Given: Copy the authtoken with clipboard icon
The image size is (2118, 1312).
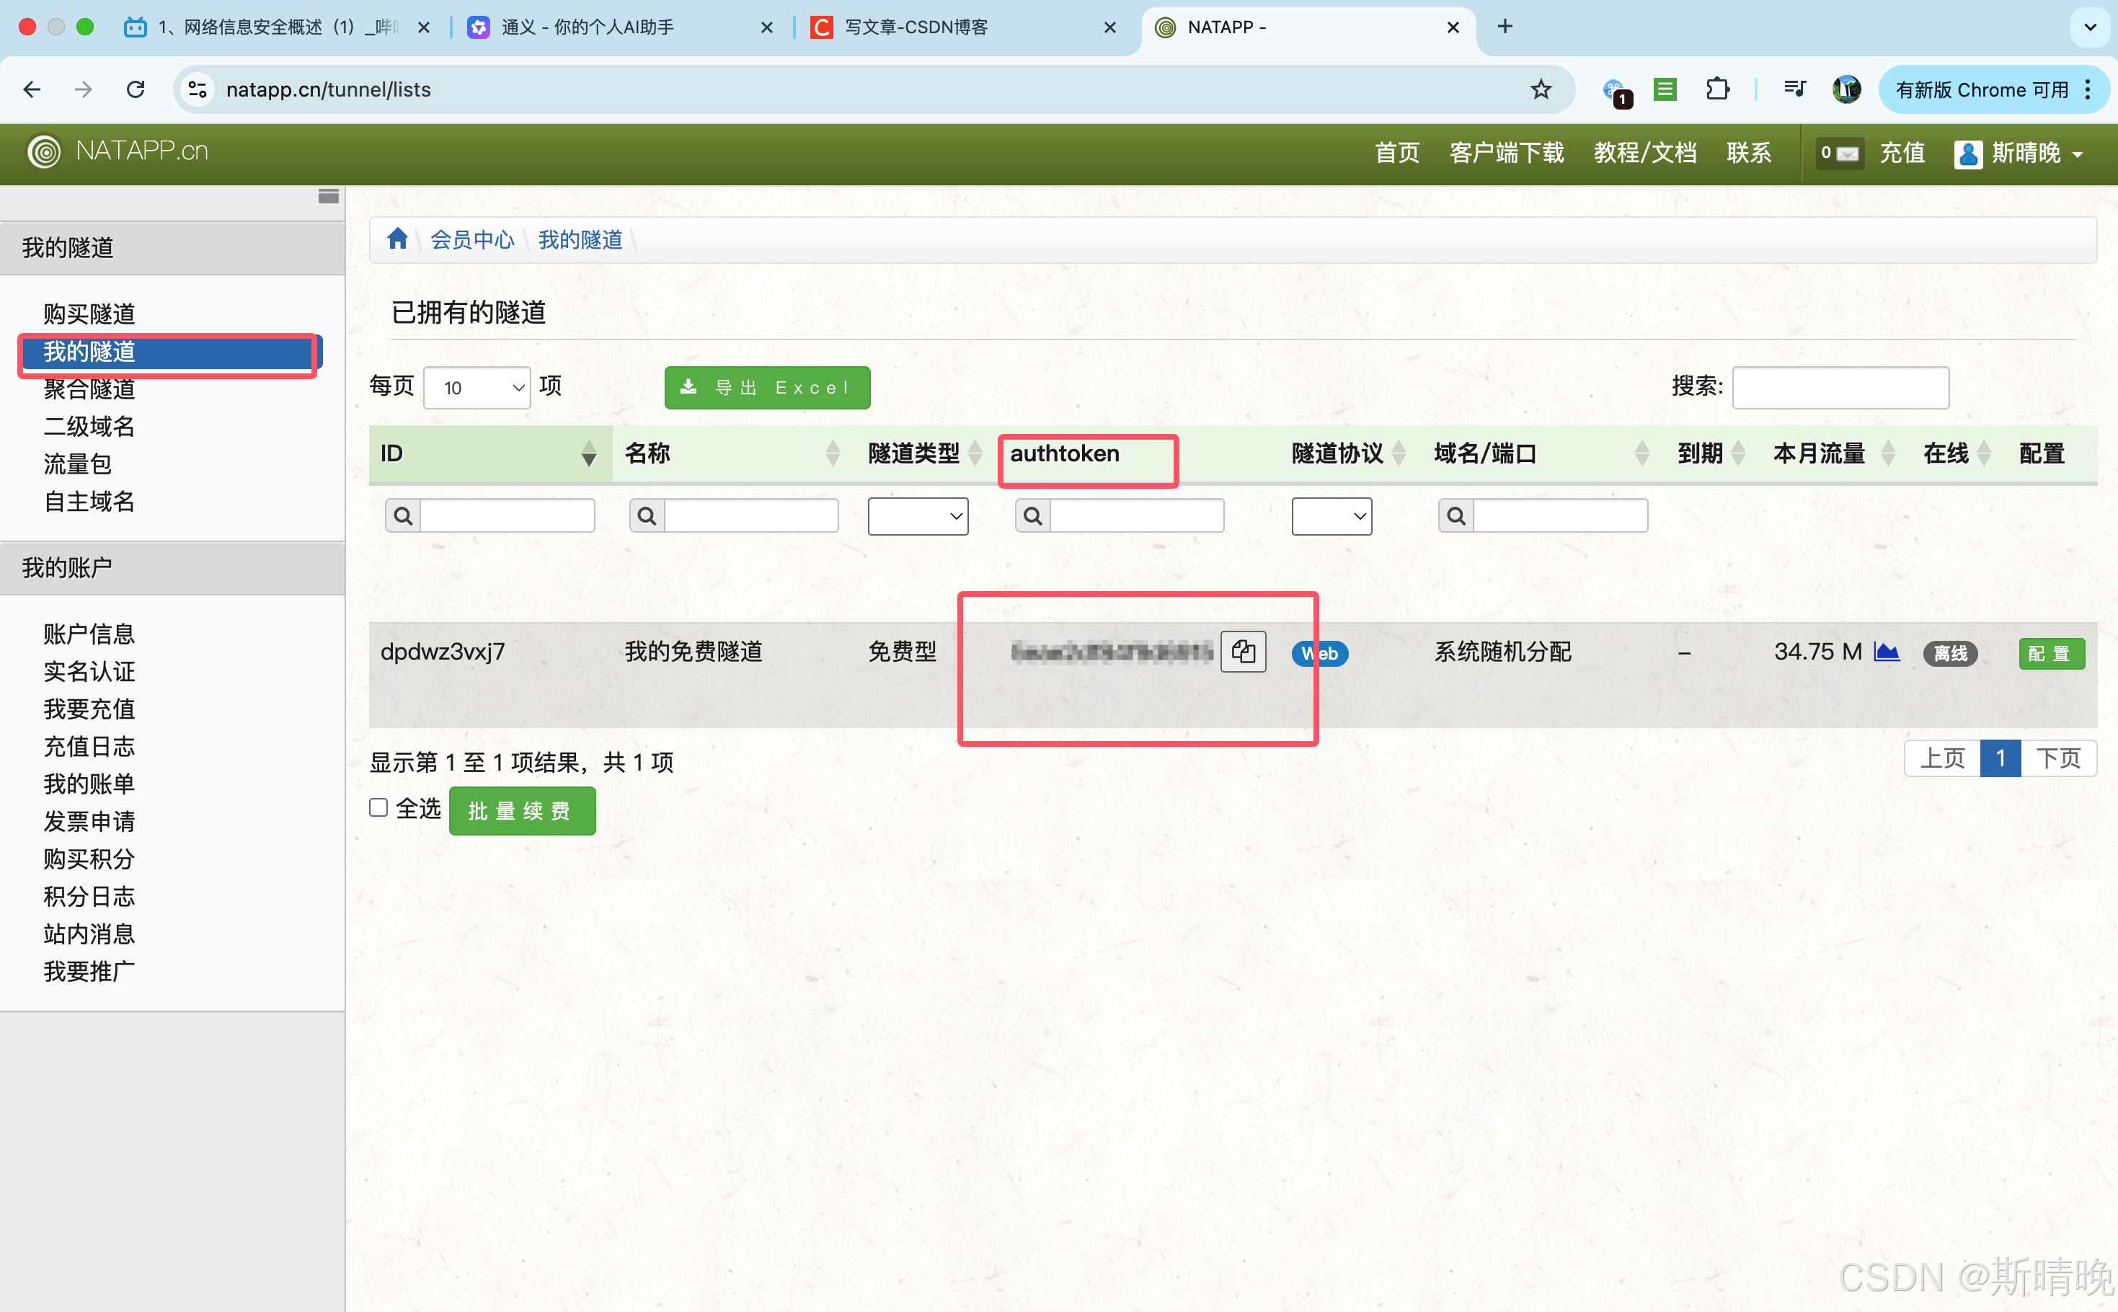Looking at the screenshot, I should tap(1243, 652).
